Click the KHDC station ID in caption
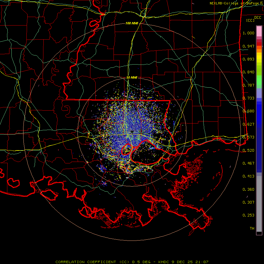The height and width of the screenshot is (264, 264). pyautogui.click(x=164, y=262)
